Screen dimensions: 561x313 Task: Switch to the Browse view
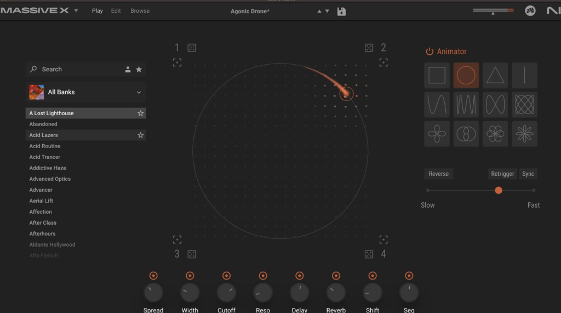pyautogui.click(x=140, y=11)
